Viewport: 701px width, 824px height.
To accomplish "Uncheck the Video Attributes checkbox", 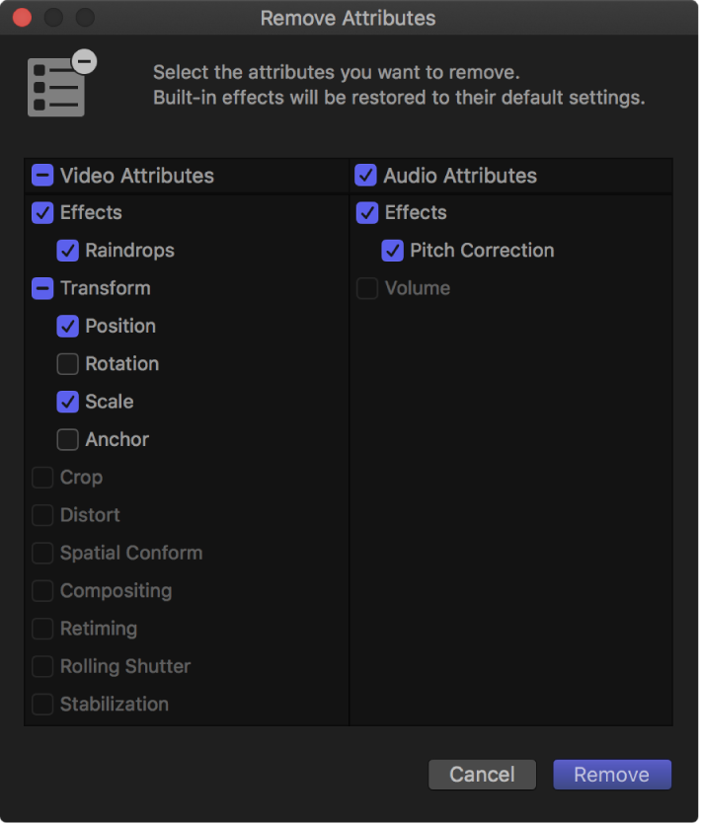I will coord(41,175).
